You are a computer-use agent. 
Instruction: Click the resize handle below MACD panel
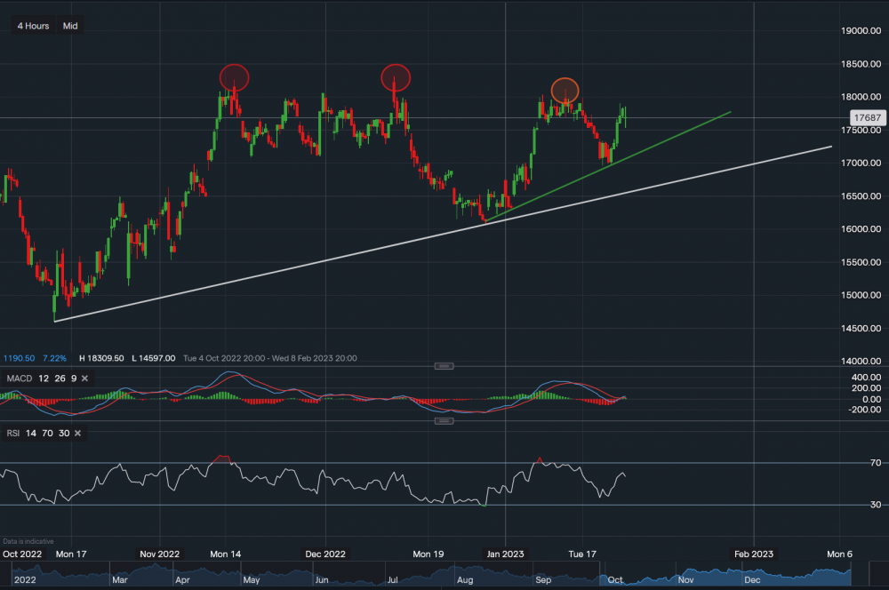[444, 420]
